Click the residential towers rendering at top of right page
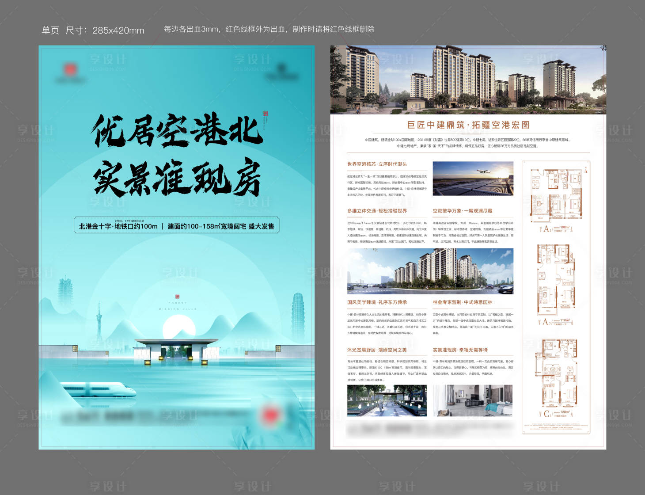This screenshot has width=645, height=495. tap(468, 80)
